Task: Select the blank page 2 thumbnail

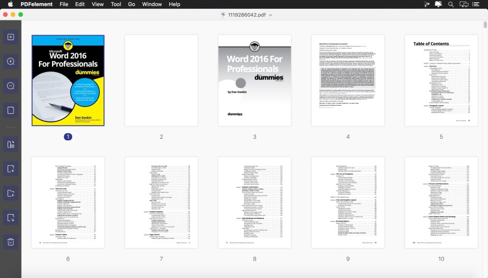Action: point(161,80)
